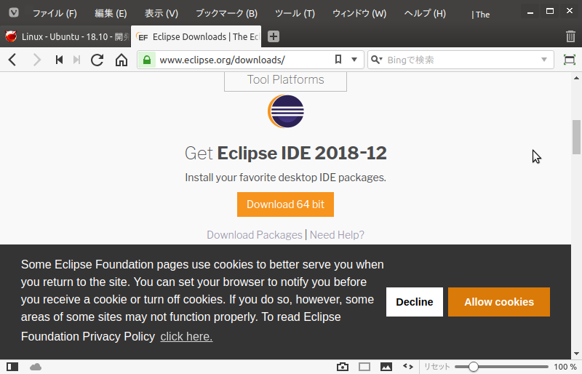Select the Eclipse Downloads tab
The height and width of the screenshot is (374, 582).
pyautogui.click(x=196, y=36)
